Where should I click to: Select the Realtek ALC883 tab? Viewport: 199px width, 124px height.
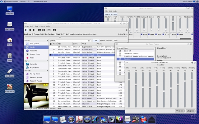[111, 14]
